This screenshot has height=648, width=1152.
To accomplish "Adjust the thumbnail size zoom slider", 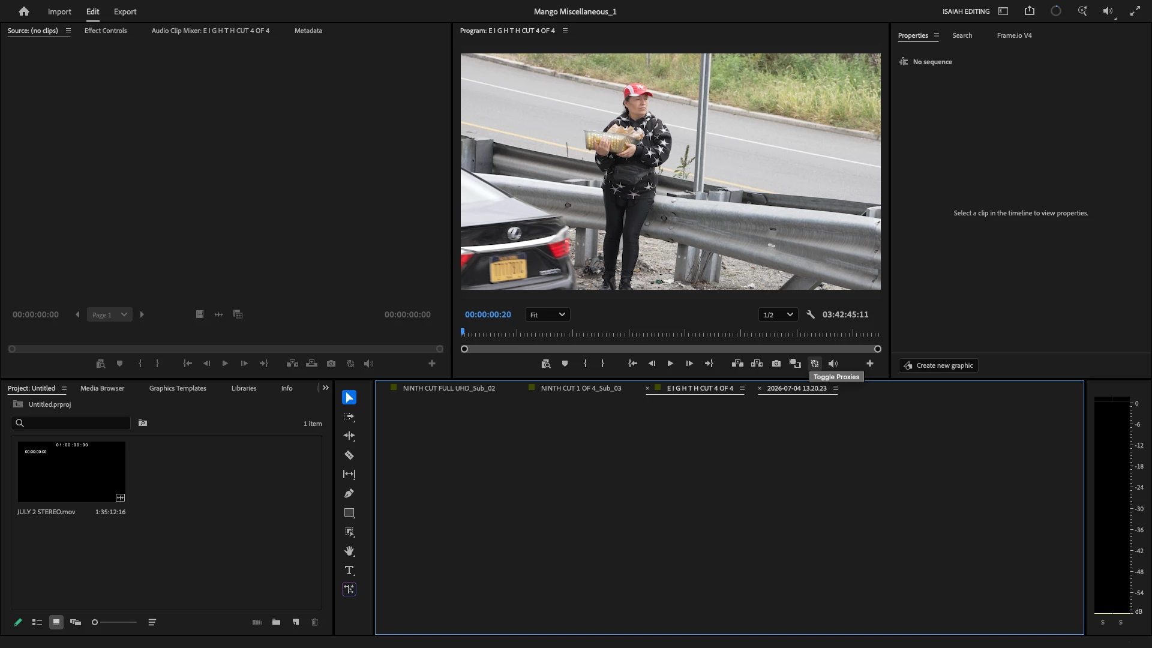I will [115, 622].
